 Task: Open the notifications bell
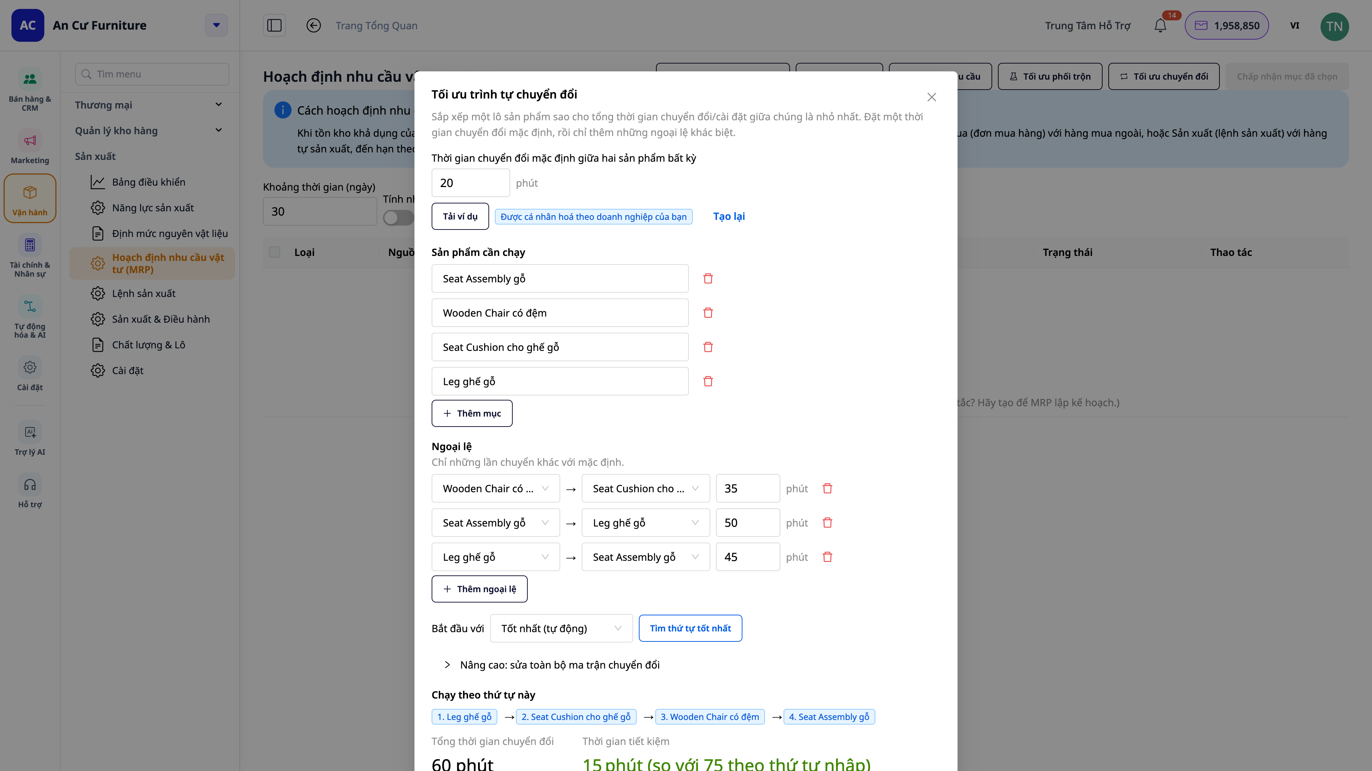click(x=1160, y=26)
